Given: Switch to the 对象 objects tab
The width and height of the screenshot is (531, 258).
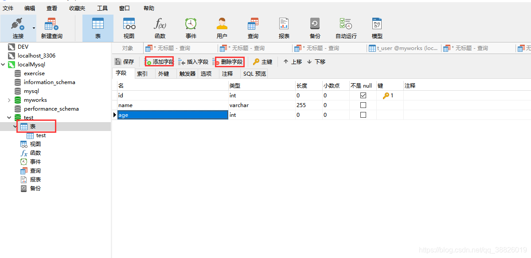Looking at the screenshot, I should 128,48.
